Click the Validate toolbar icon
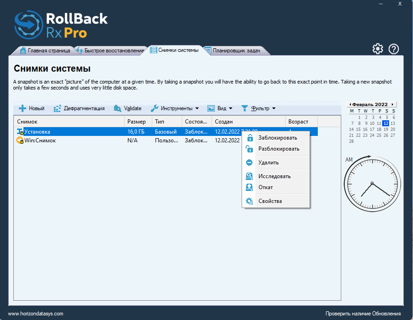The image size is (413, 320). [117, 108]
